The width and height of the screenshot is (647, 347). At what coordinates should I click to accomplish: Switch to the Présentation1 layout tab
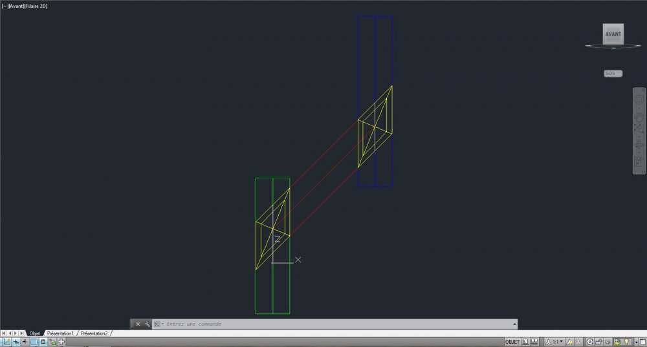60,333
